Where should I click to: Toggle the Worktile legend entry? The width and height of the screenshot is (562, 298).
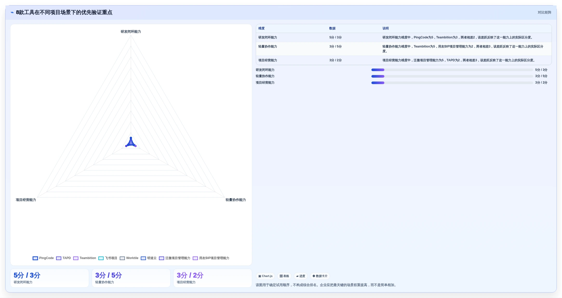129,258
